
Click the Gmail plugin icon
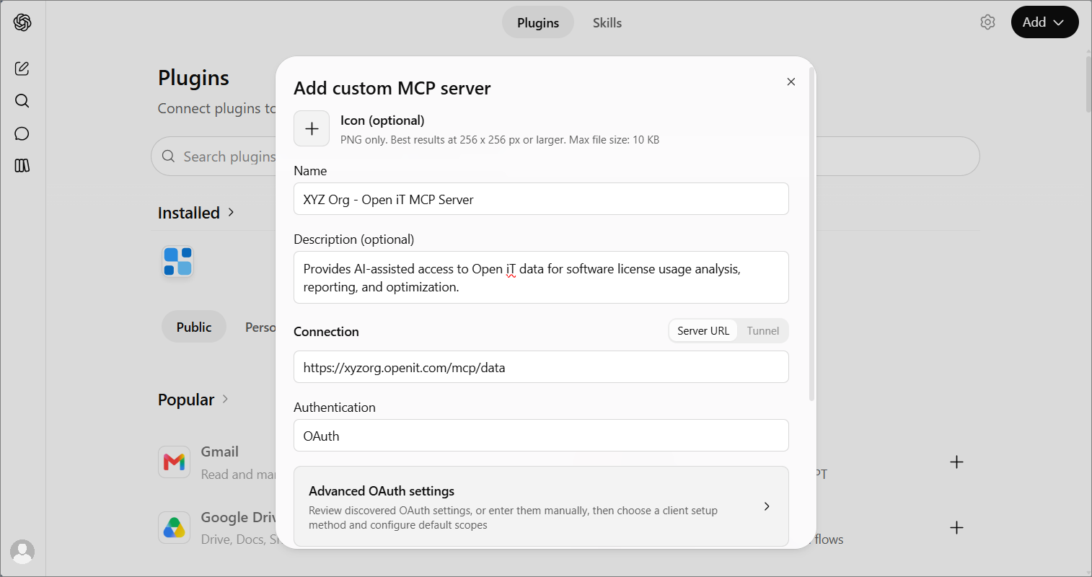pos(174,462)
